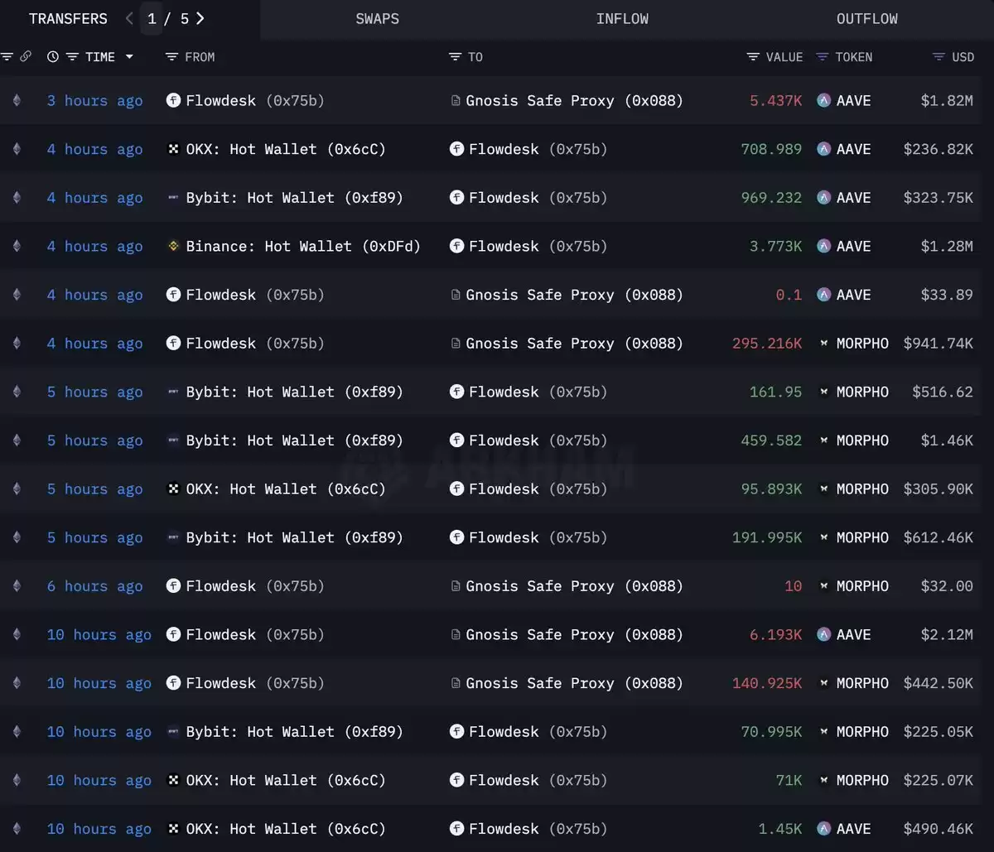The height and width of the screenshot is (852, 994).
Task: Click the MORPHO token logo in the $516.62 row
Action: [823, 392]
